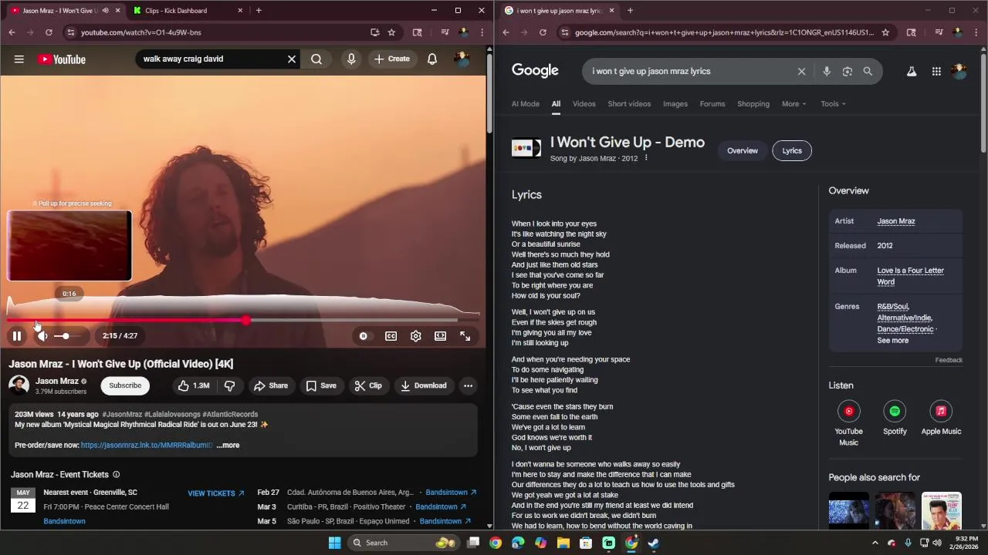Click VIEW TICKETS for Greenville event
This screenshot has height=555, width=988.
tap(215, 493)
